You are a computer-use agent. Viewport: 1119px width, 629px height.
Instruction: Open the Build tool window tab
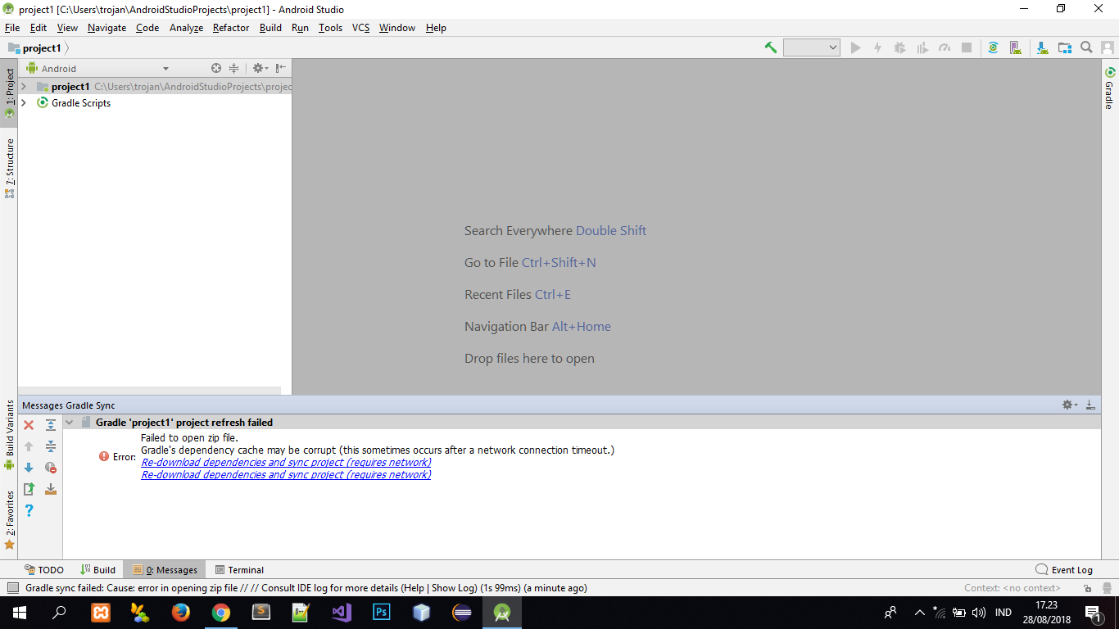click(x=98, y=570)
